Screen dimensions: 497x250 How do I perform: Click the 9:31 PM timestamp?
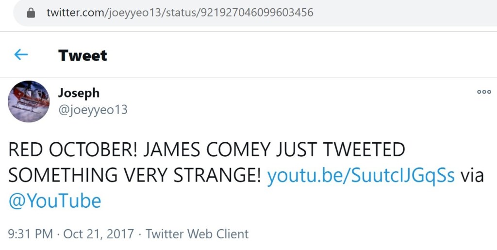pyautogui.click(x=31, y=234)
